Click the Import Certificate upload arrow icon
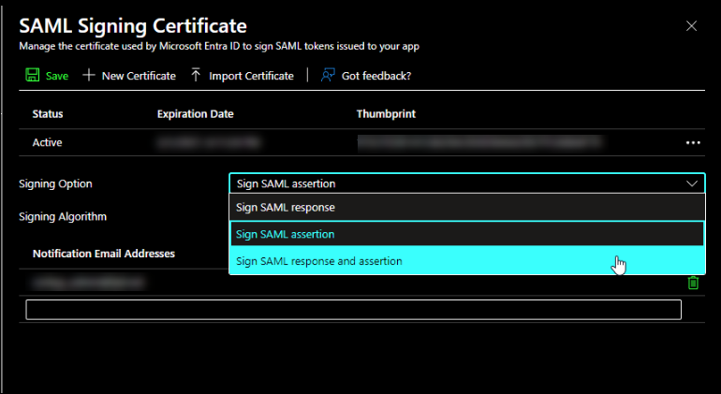The image size is (721, 394). (196, 76)
